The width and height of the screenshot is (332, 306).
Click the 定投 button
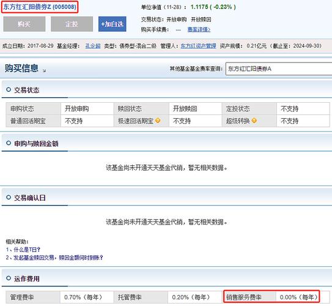point(72,24)
